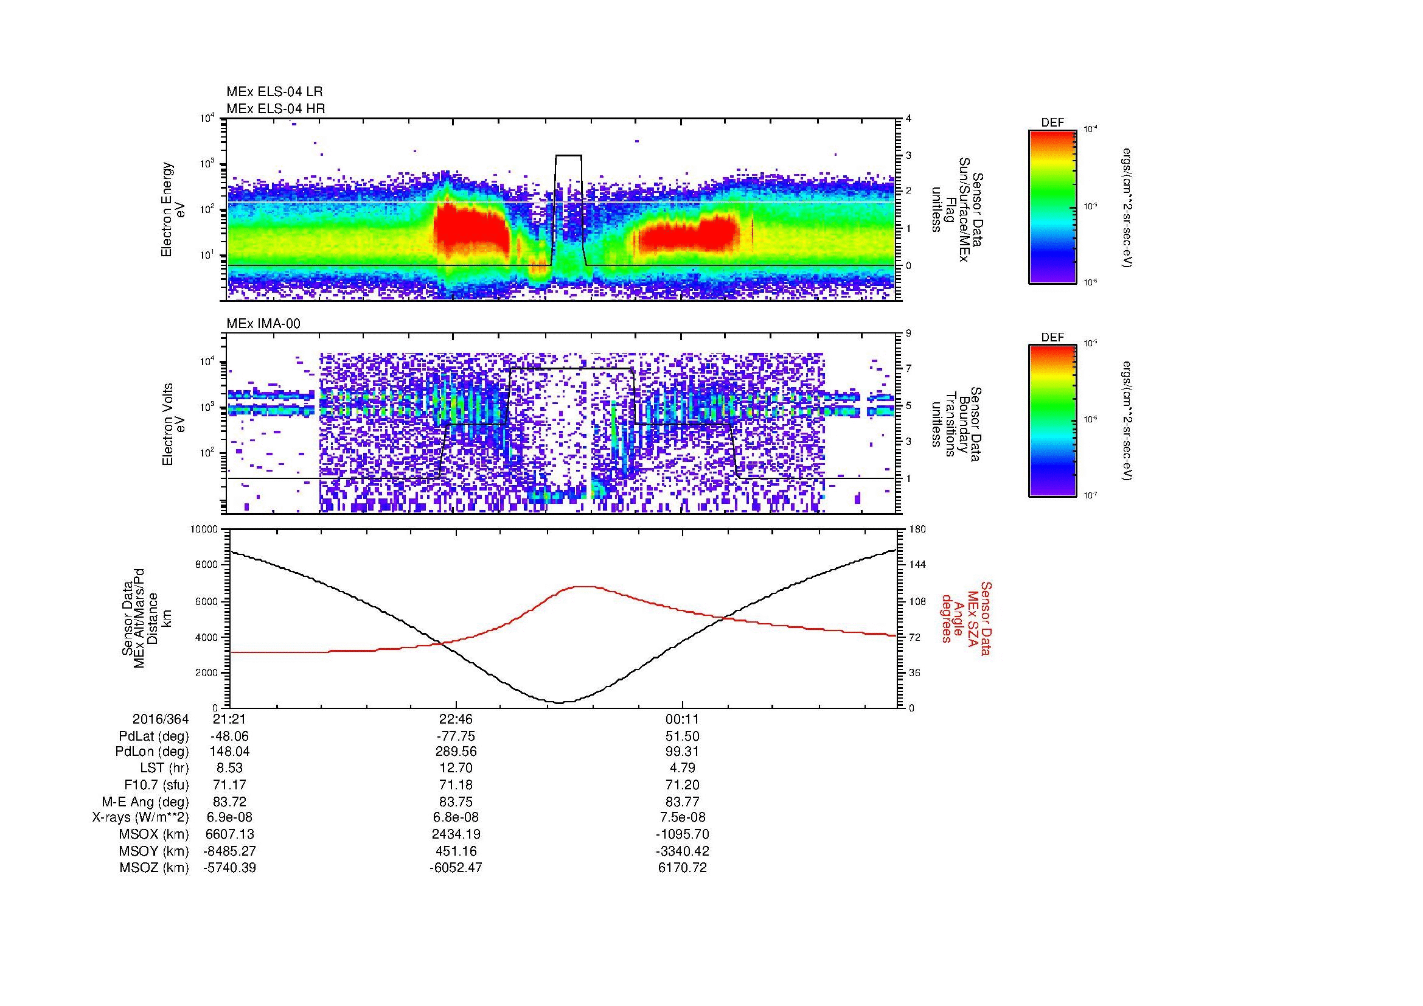1423x1006 pixels.
Task: Click the PdLon (deg) row label
Action: click(x=153, y=752)
